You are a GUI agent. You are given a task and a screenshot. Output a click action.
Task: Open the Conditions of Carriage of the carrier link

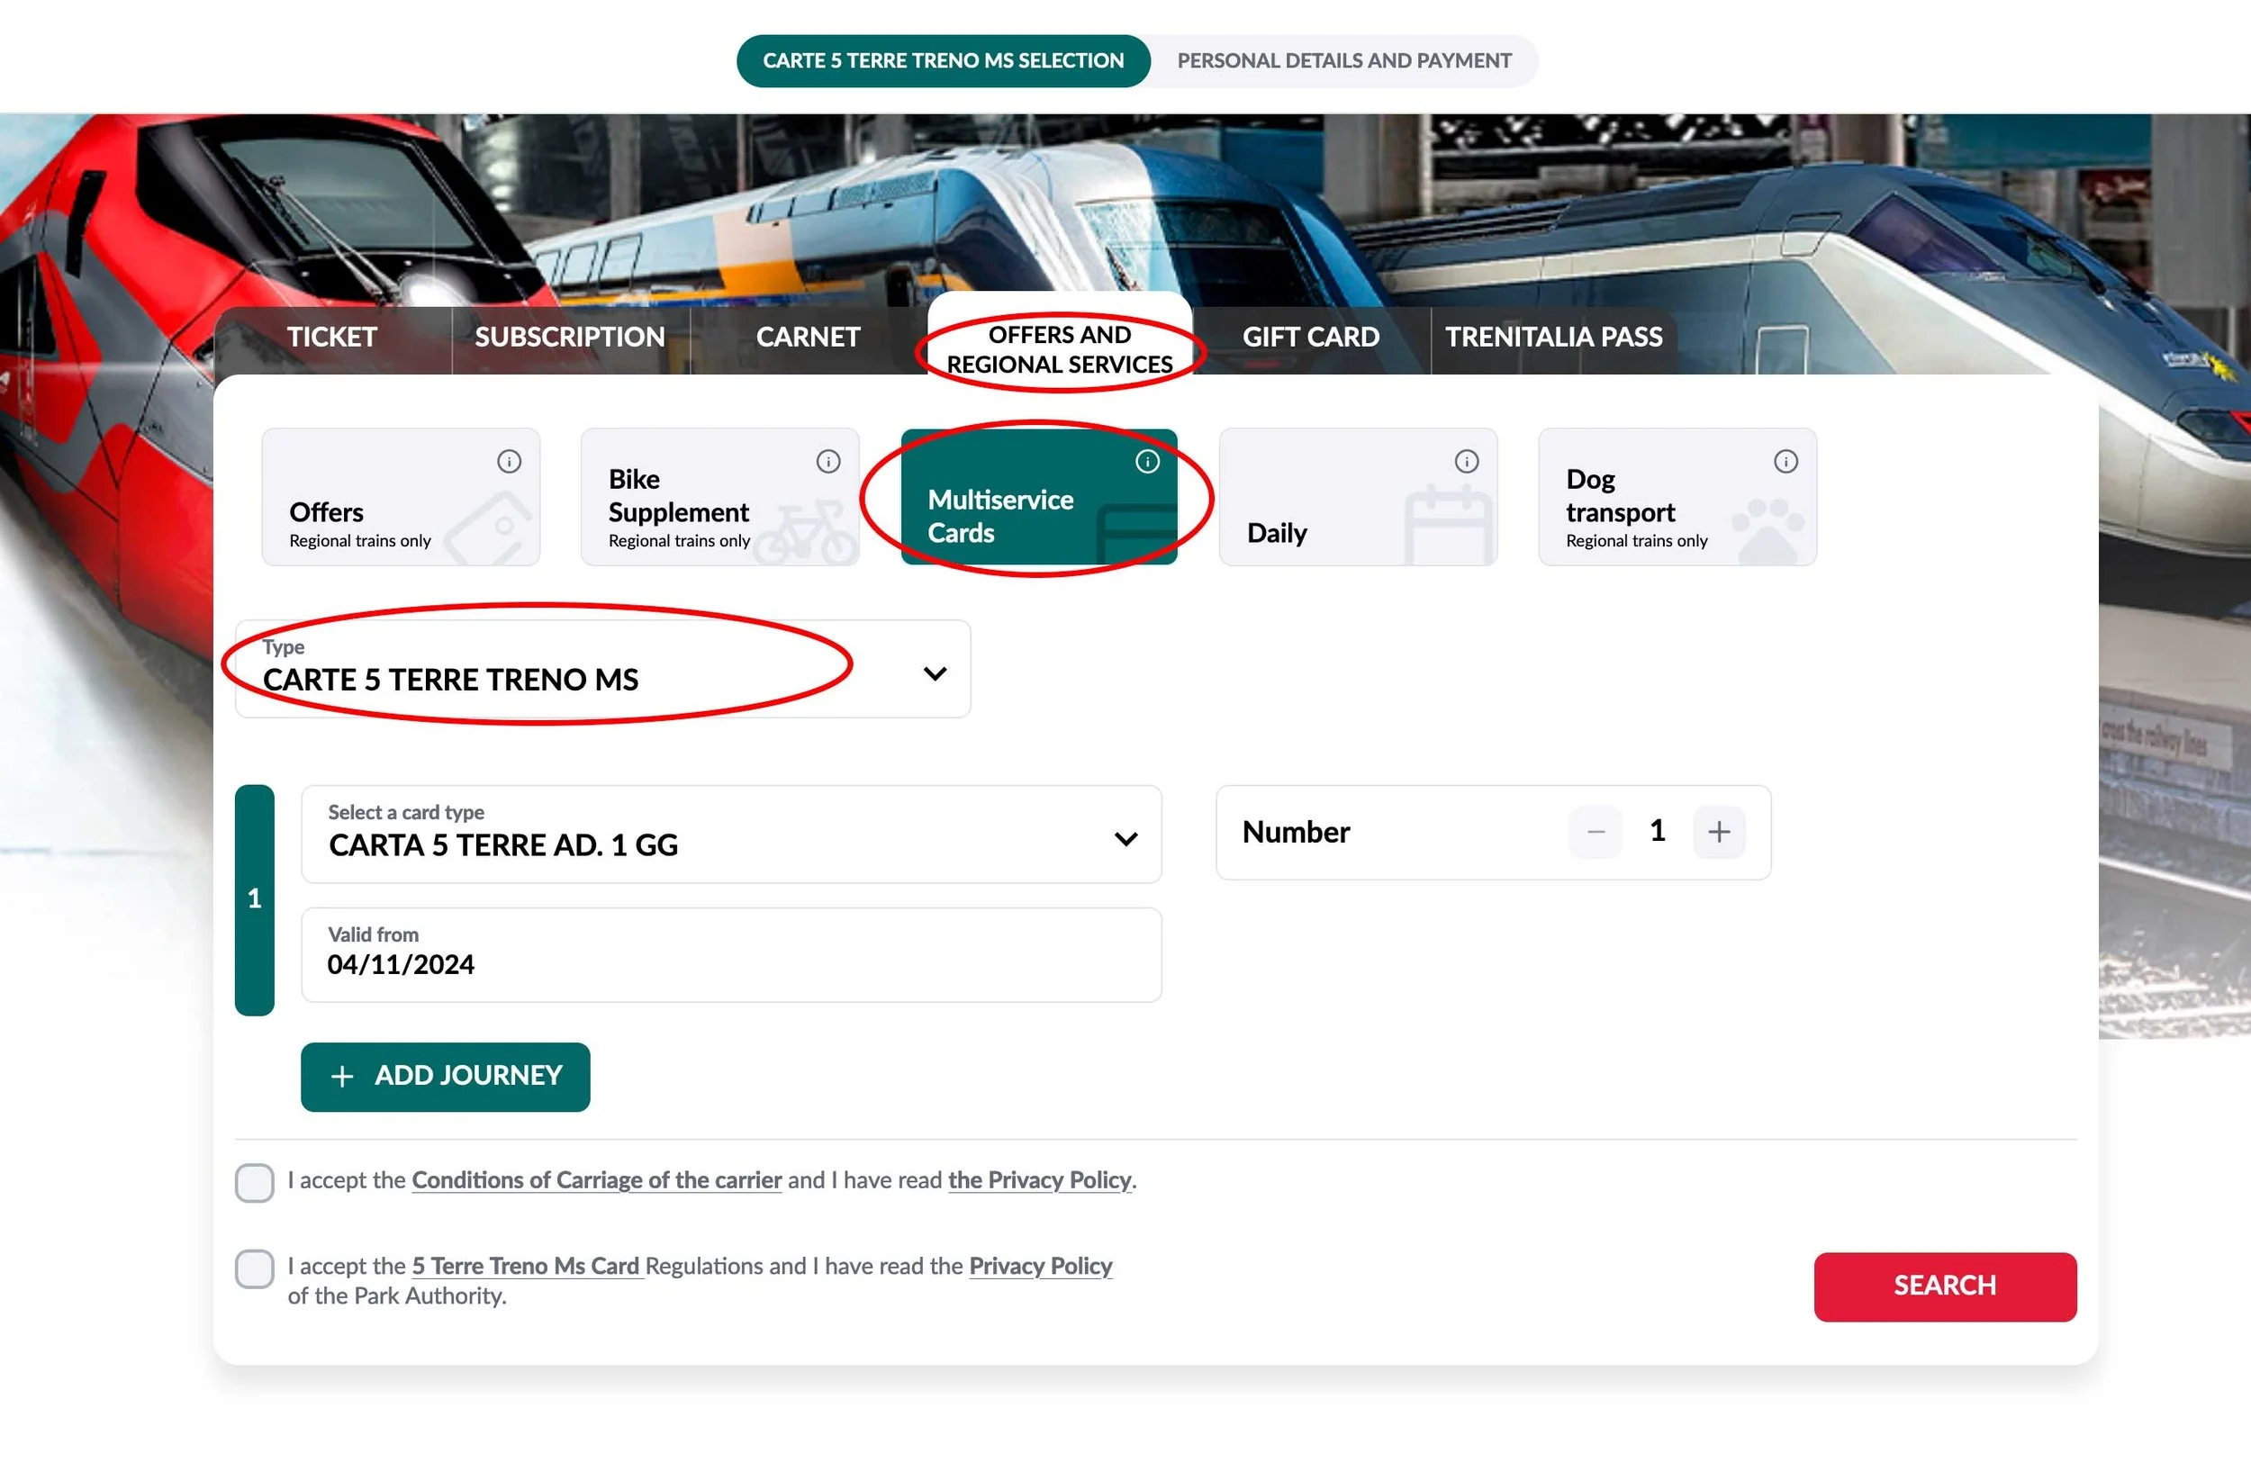coord(596,1180)
